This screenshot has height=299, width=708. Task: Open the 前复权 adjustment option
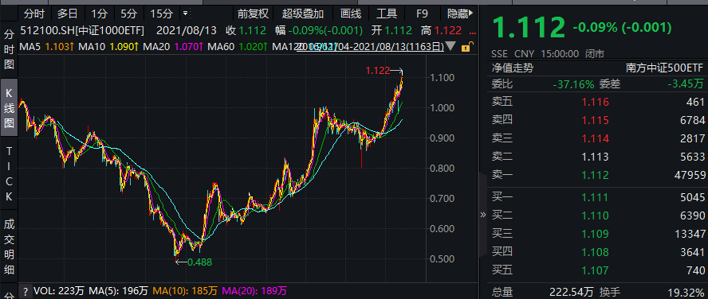pyautogui.click(x=253, y=14)
